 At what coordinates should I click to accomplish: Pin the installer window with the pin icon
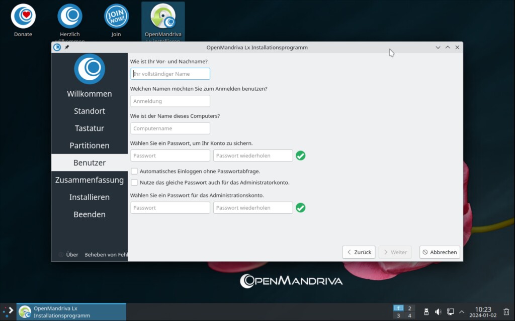[x=67, y=47]
